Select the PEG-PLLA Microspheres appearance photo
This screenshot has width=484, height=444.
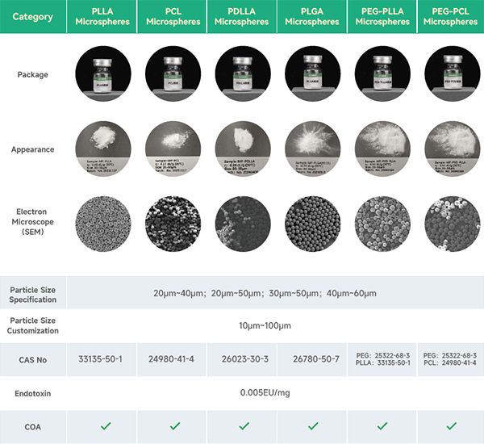tap(381, 149)
